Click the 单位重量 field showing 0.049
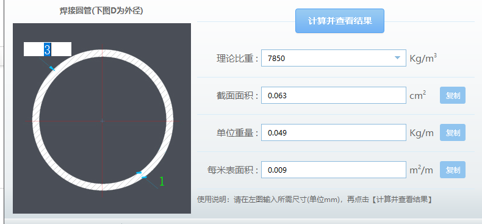Image resolution: width=482 pixels, height=224 pixels. point(334,132)
